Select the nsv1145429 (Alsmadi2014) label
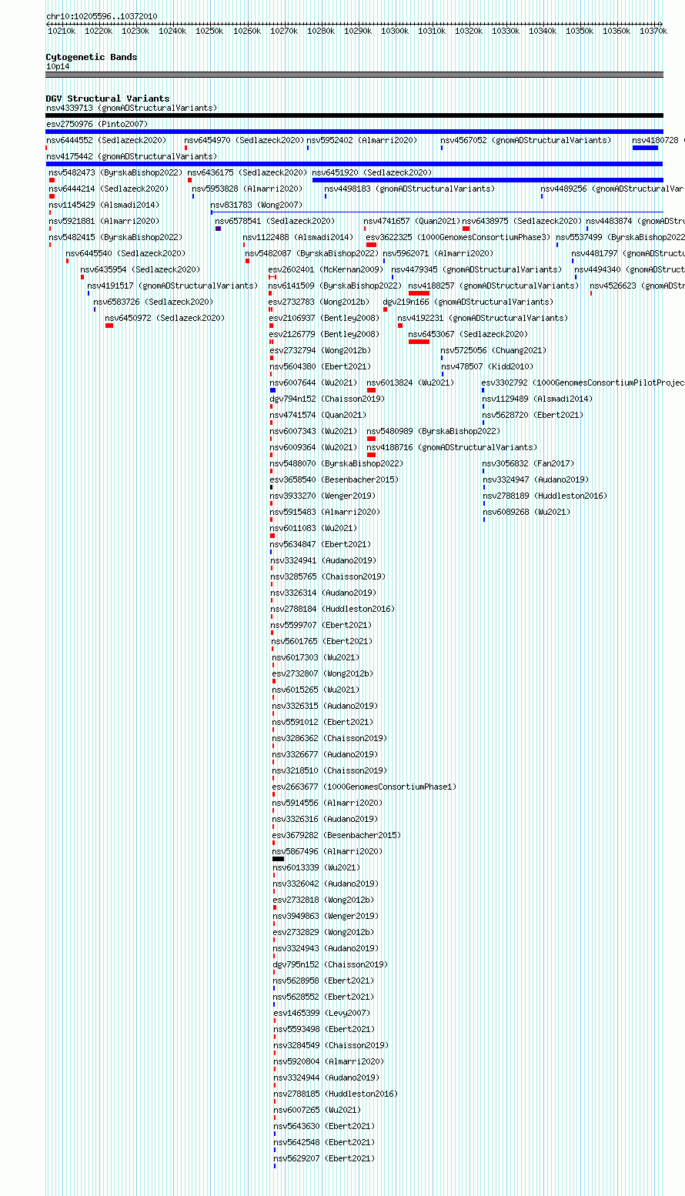Viewport: 685px width, 1196px height. point(105,205)
